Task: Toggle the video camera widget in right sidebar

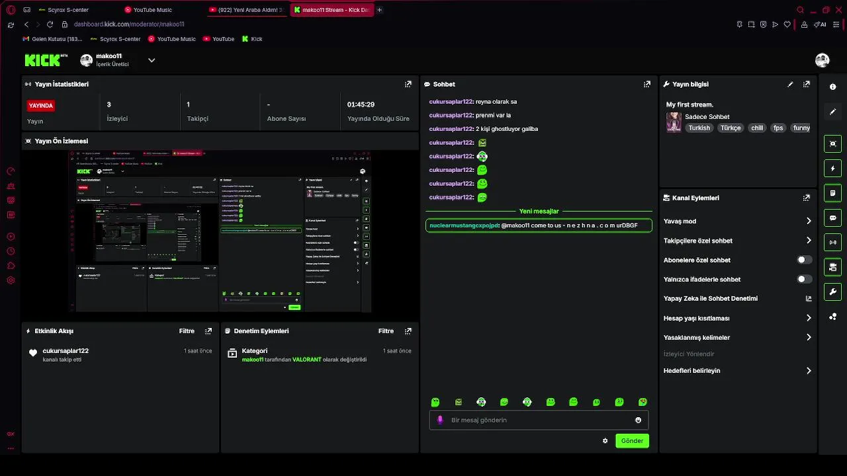Action: click(x=832, y=267)
